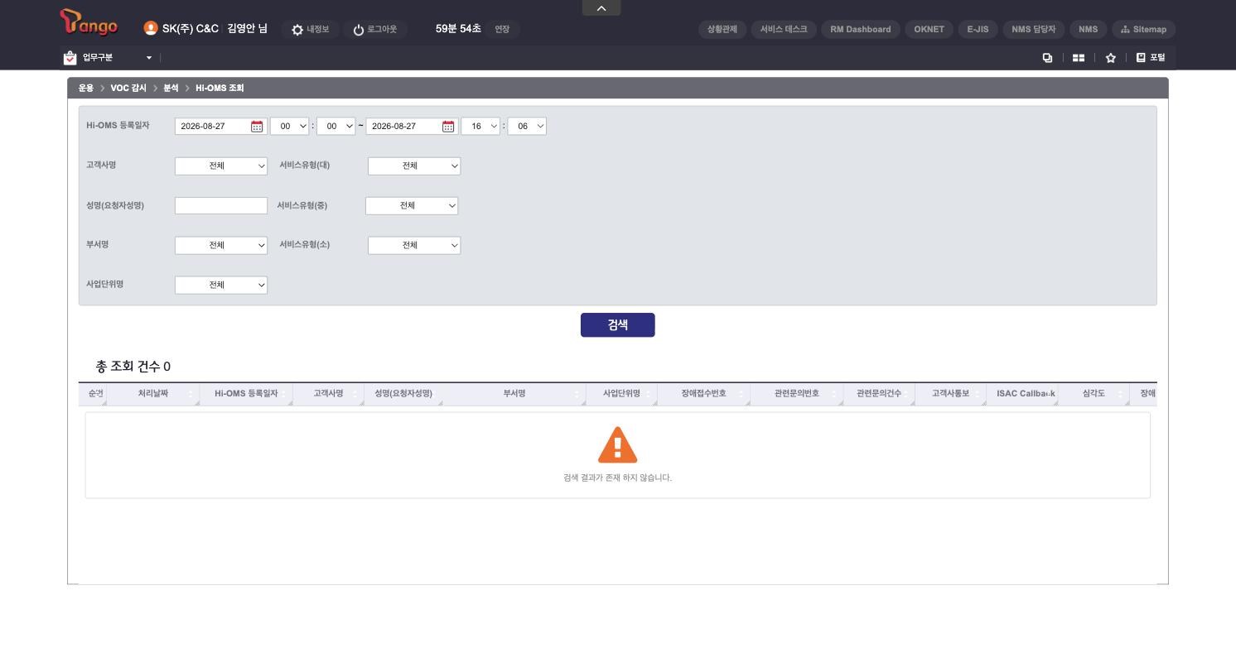Extend session with 연장 button
The height and width of the screenshot is (672, 1236).
(x=502, y=30)
